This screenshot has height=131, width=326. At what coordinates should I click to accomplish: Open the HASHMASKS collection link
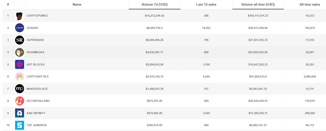pyautogui.click(x=36, y=52)
